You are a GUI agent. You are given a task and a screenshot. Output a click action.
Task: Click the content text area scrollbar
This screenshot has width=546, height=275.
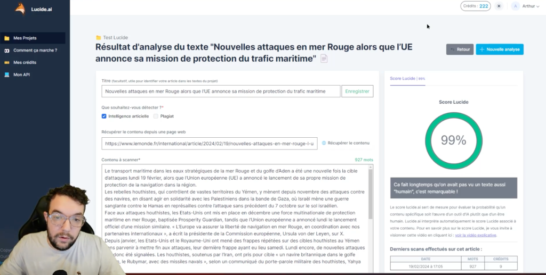click(371, 195)
